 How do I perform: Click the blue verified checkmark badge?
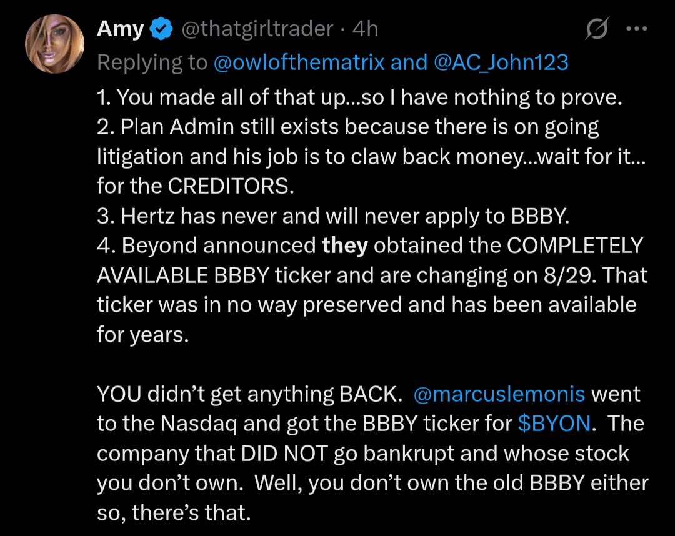tap(161, 29)
